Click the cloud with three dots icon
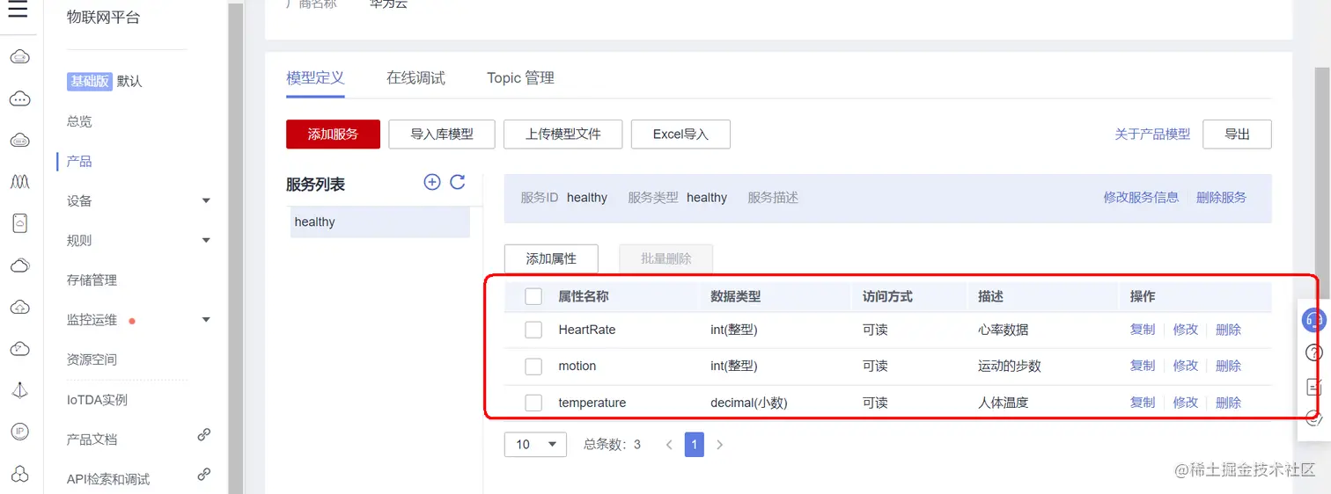 point(20,99)
